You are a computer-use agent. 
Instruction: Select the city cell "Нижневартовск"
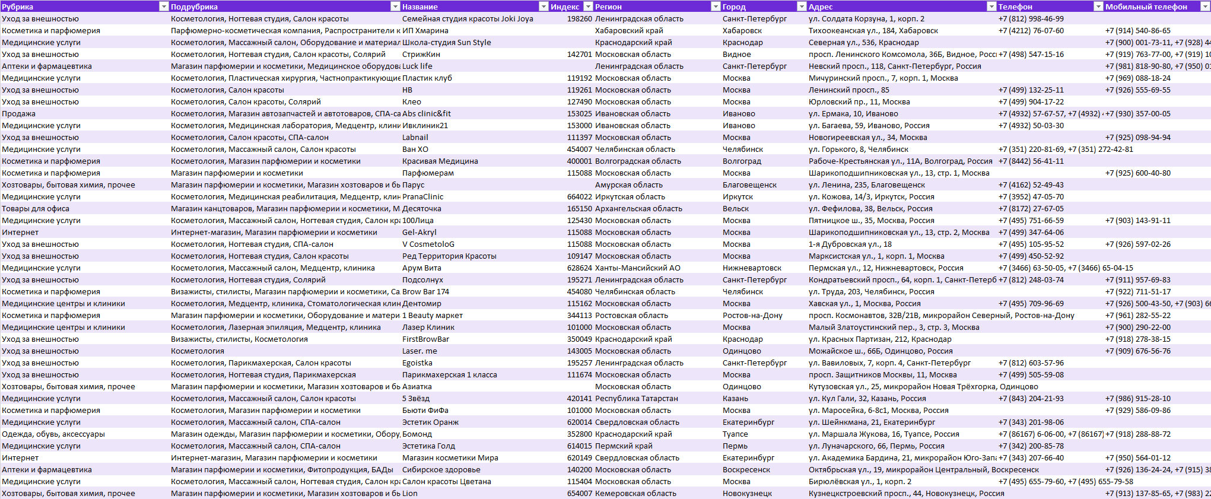tap(764, 268)
